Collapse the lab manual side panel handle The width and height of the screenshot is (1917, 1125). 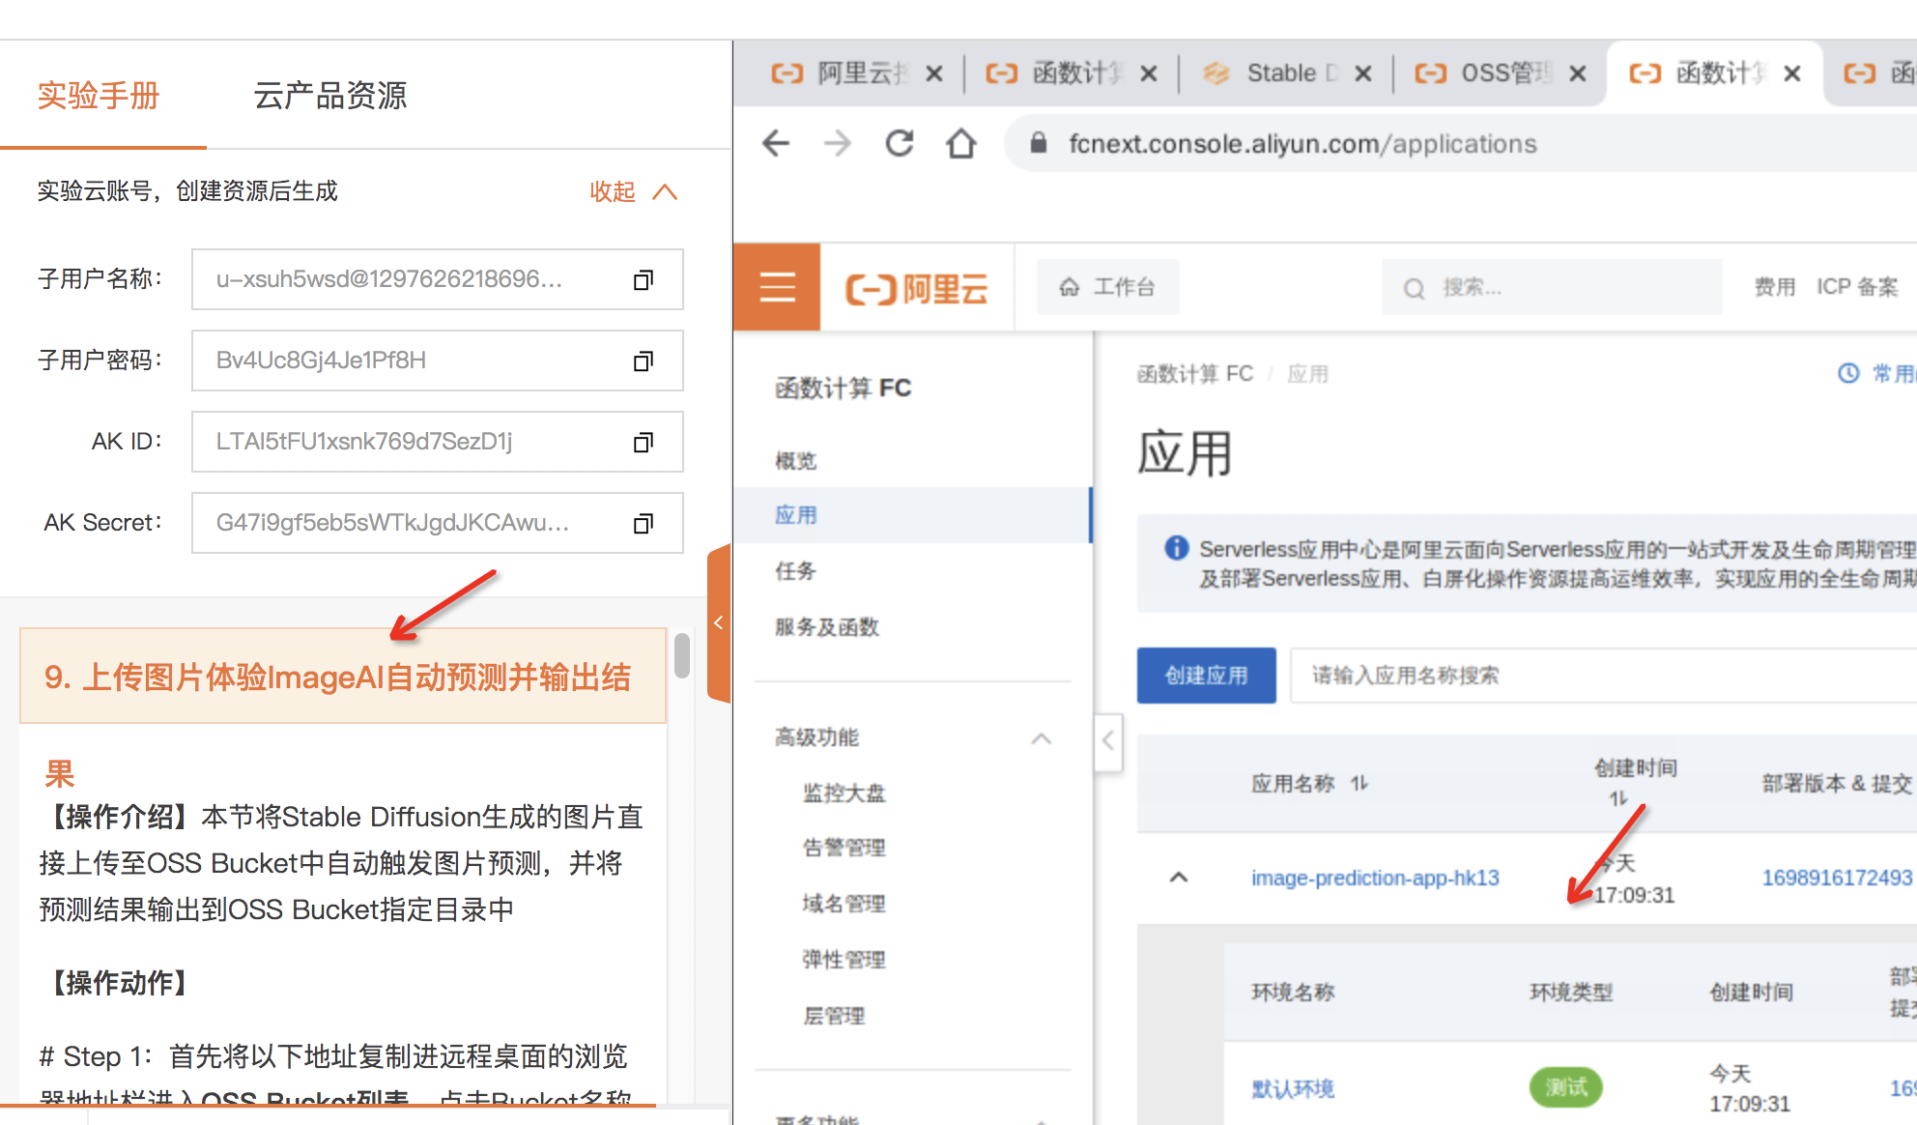click(x=719, y=622)
